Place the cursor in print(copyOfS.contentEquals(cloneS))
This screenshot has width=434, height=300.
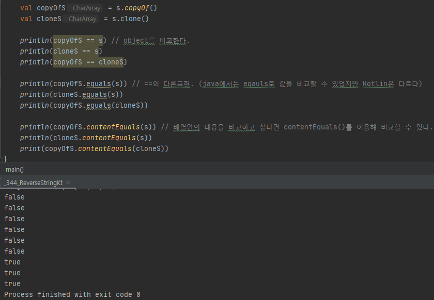(94, 148)
